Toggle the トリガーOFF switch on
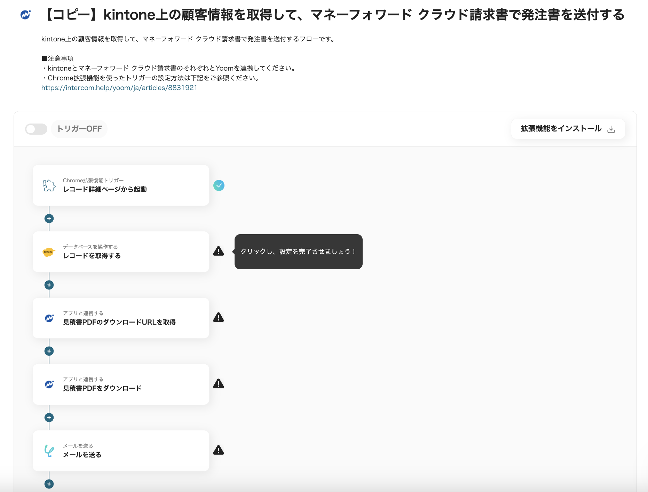The width and height of the screenshot is (648, 492). (36, 129)
